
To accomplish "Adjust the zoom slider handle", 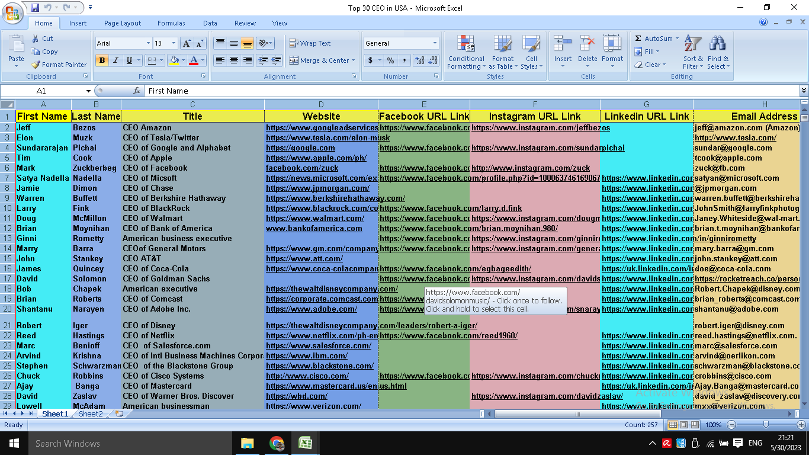I will tap(766, 425).
